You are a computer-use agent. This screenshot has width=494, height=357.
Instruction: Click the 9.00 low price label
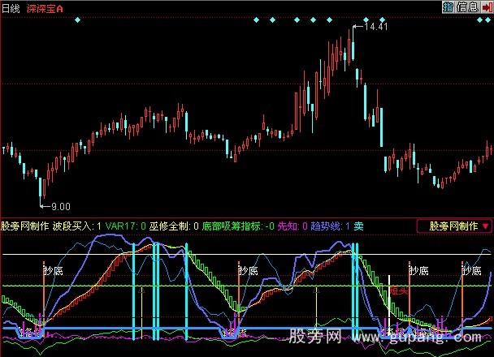click(x=60, y=206)
